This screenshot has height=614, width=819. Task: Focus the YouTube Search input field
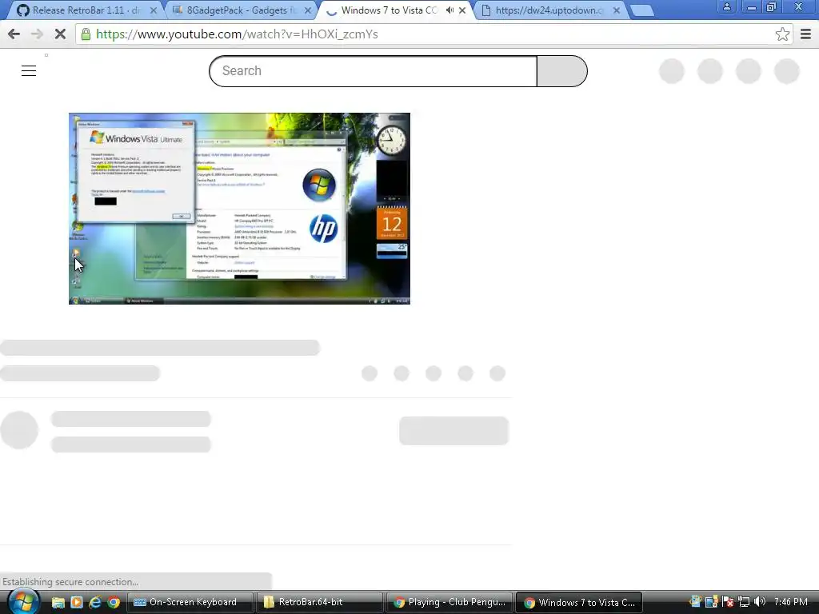pos(373,71)
